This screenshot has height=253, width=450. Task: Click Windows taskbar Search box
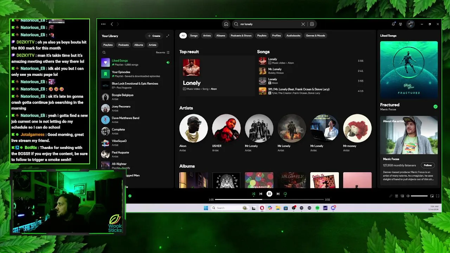coord(230,208)
